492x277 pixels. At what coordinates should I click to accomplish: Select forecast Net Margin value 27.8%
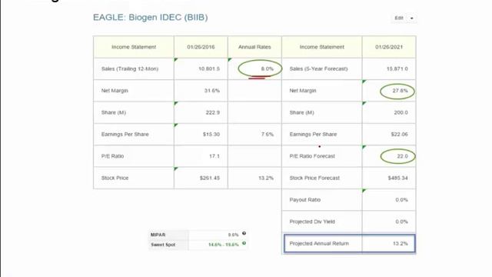tap(400, 91)
